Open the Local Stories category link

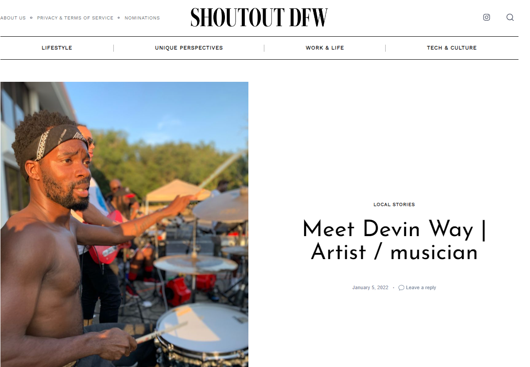pyautogui.click(x=394, y=205)
